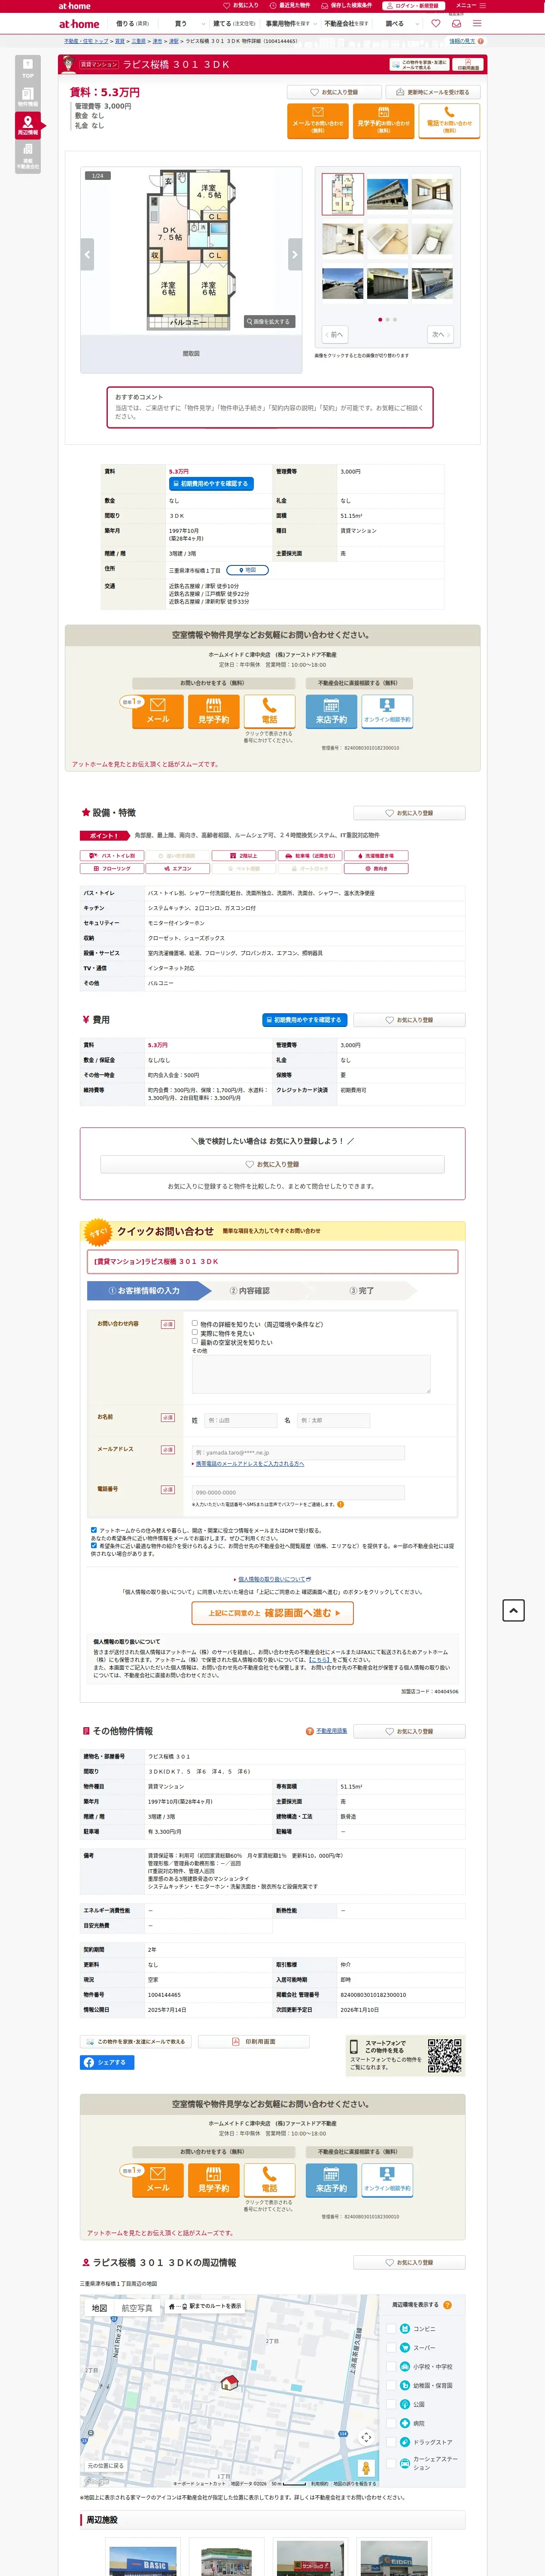The width and height of the screenshot is (545, 2576).
Task: Open favorites heart icon in header
Action: tap(435, 23)
